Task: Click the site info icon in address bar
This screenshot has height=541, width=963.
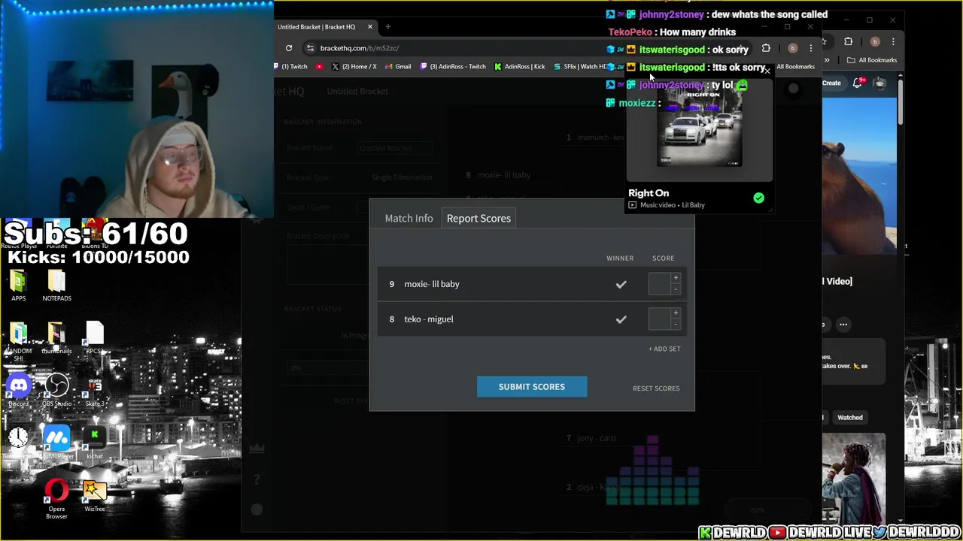Action: click(310, 48)
